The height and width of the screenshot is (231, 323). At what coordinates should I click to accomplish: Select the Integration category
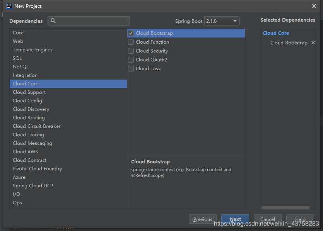(68, 75)
